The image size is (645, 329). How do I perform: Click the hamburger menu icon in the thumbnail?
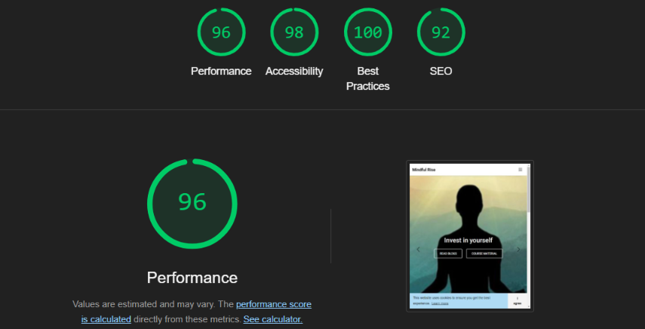[520, 170]
